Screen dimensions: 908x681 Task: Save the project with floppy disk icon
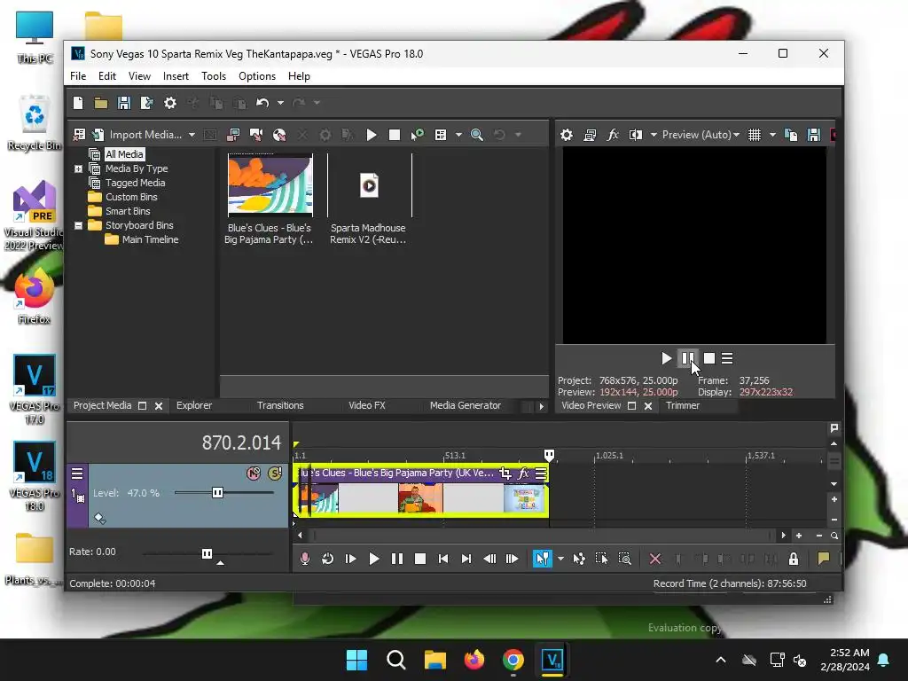(x=124, y=103)
